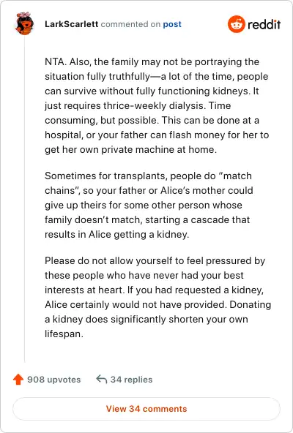The image size is (293, 433).
Task: Open the blue "post" link
Action: point(172,24)
